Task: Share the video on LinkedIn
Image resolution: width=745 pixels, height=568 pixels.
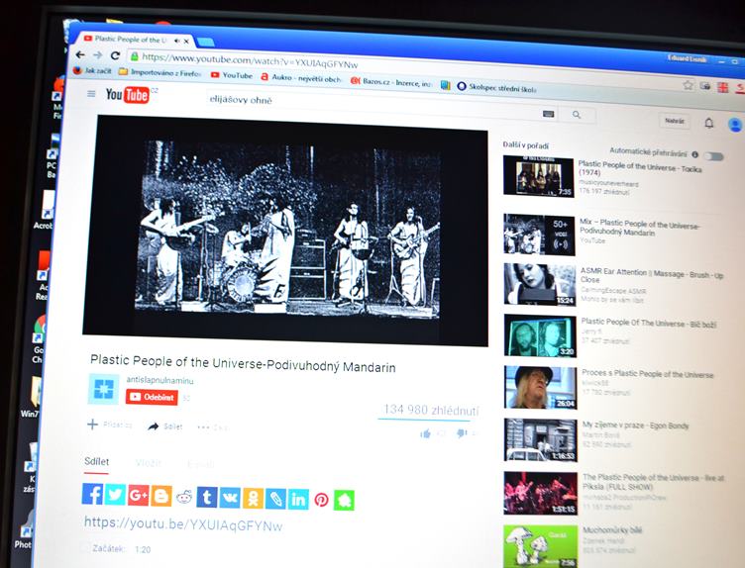Action: click(x=298, y=499)
